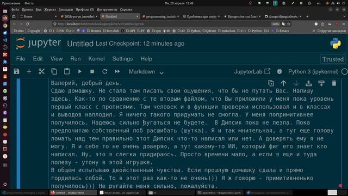Open the Jupyter File menu
Screen dimensions: 348x196
21,59
